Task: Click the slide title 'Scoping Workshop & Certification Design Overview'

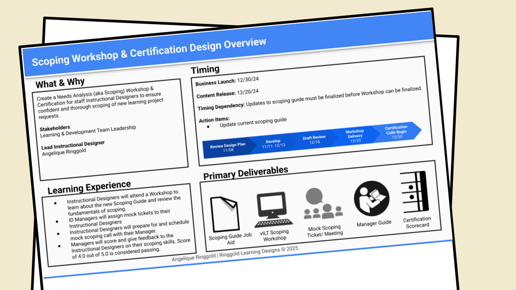Action: coord(149,52)
